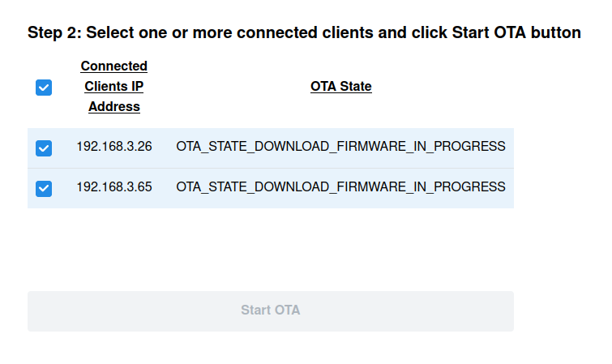Click the OTA State column header
Screen dimensions: 612x364
[x=340, y=86]
